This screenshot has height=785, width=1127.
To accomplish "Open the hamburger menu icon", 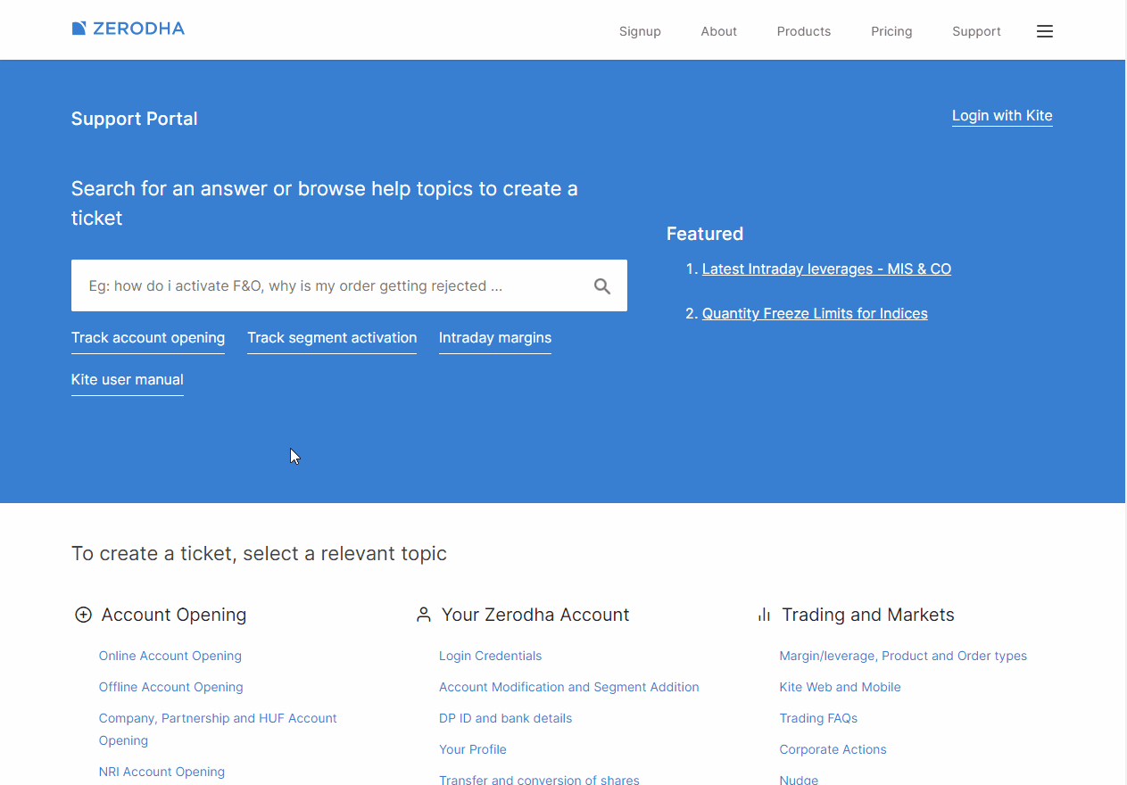I will coord(1045,31).
